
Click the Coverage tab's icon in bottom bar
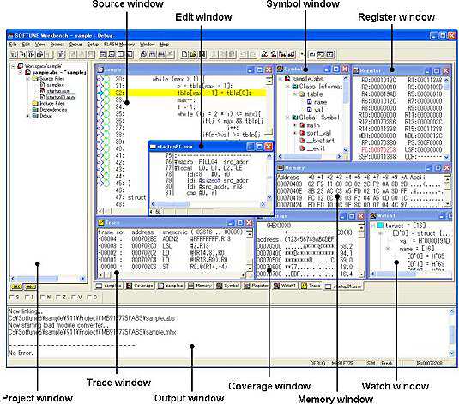129,286
